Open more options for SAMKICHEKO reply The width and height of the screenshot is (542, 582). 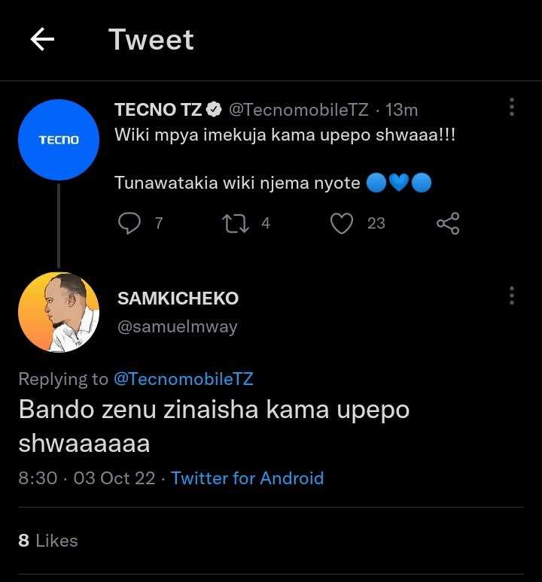[x=512, y=296]
